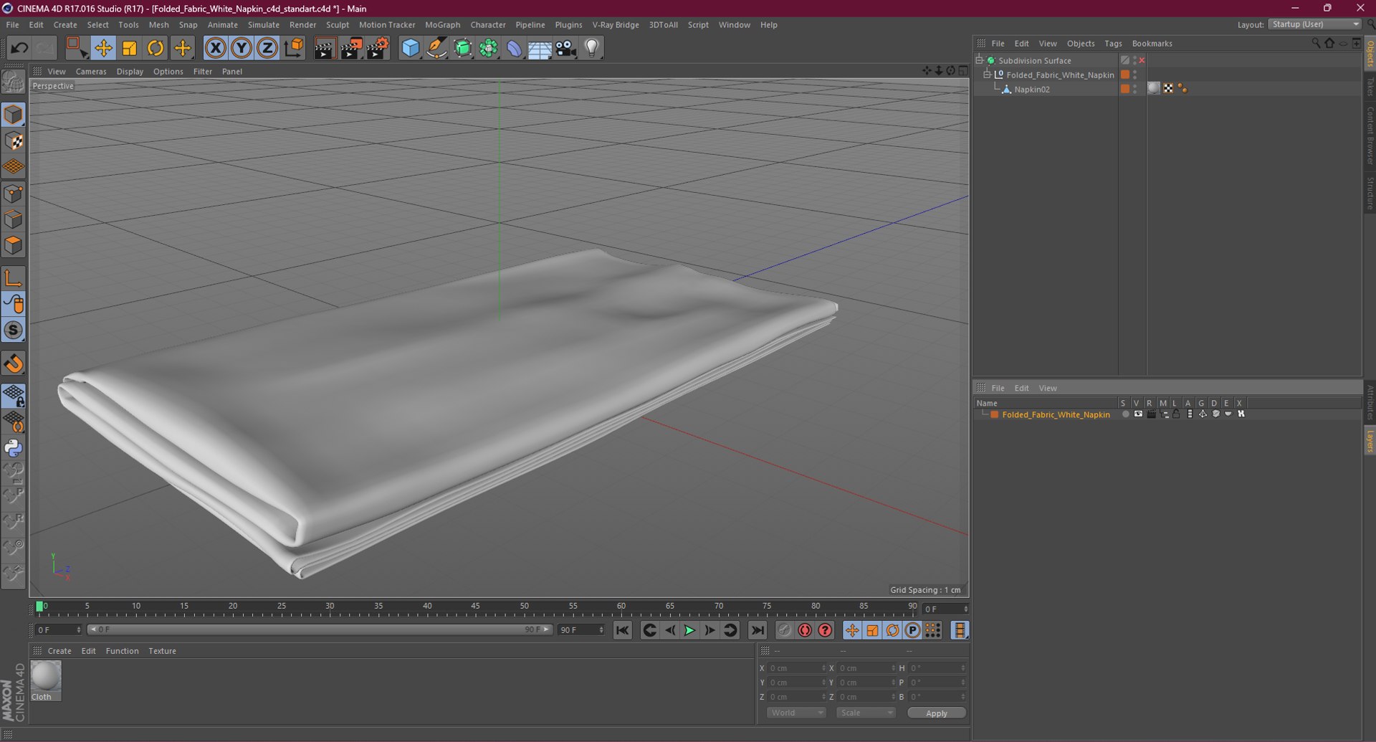The image size is (1376, 742).
Task: Toggle Y axis lock
Action: (x=242, y=48)
